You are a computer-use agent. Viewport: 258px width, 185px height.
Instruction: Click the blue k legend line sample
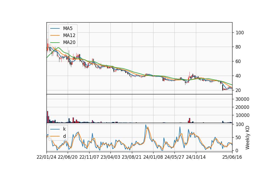coord(55,129)
